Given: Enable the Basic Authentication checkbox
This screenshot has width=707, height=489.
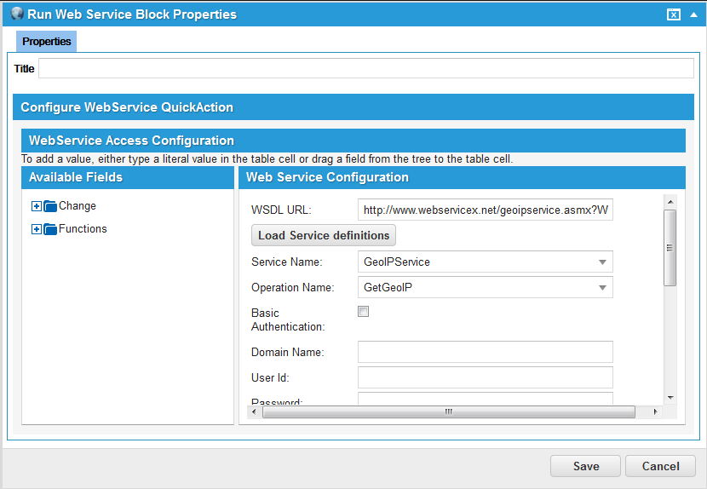Looking at the screenshot, I should pos(364,312).
